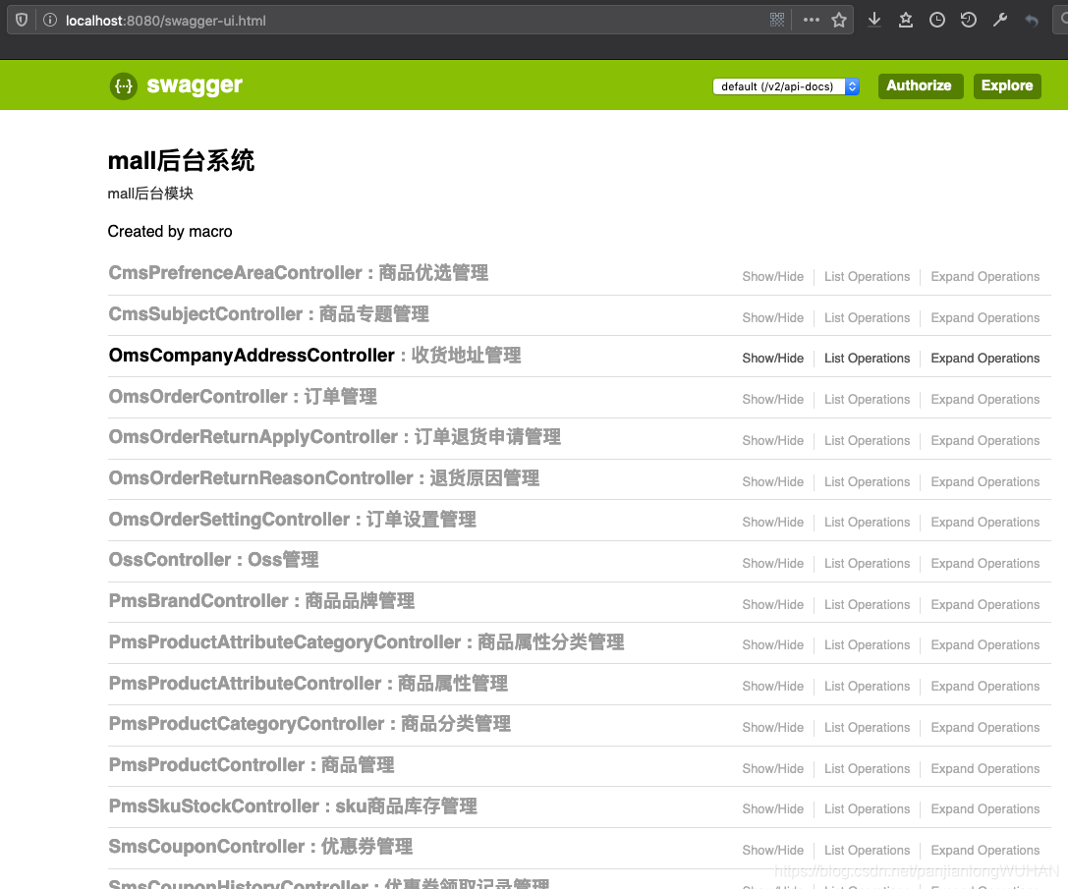Click the Authorize button
The width and height of the screenshot is (1068, 889).
coord(921,85)
